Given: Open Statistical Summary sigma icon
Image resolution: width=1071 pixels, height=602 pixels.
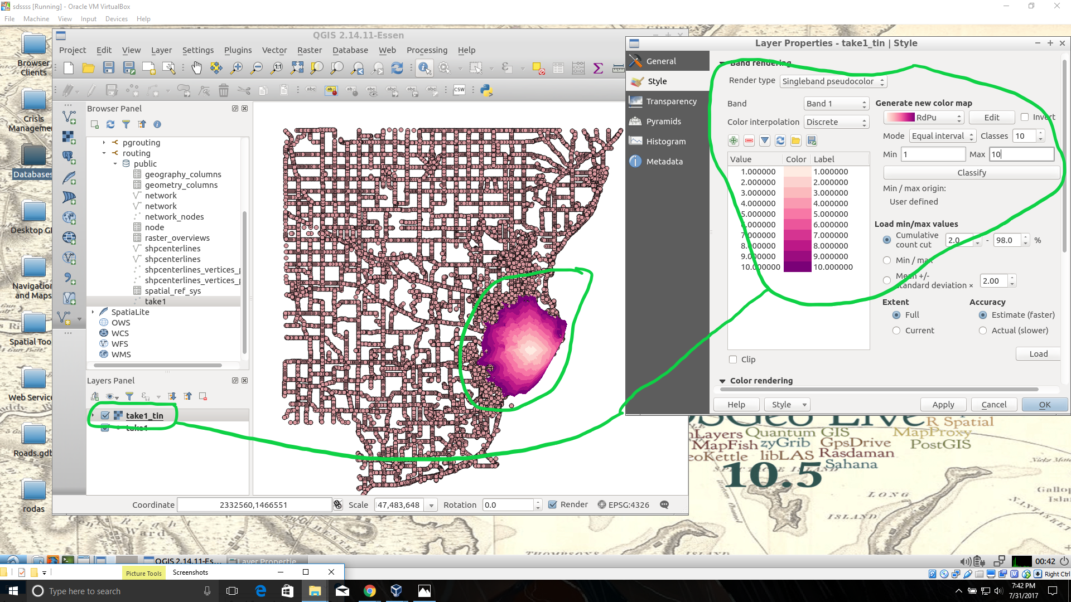Looking at the screenshot, I should 598,68.
